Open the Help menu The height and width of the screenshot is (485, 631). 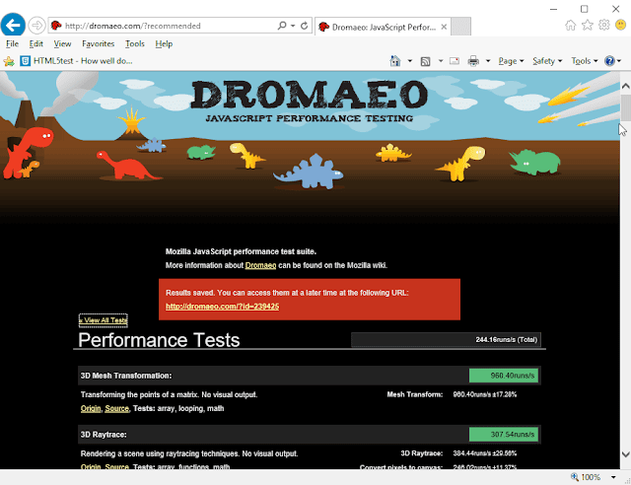point(164,44)
